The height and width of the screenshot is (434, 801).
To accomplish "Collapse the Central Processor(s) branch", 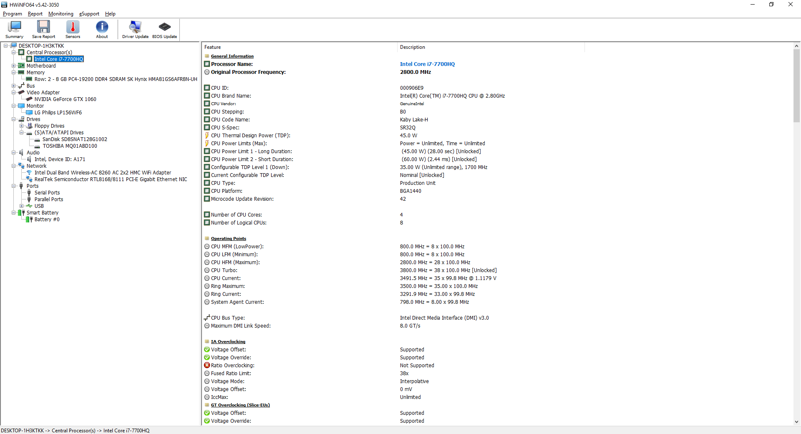I will [x=13, y=52].
